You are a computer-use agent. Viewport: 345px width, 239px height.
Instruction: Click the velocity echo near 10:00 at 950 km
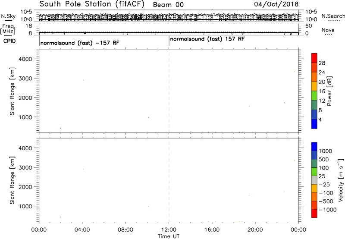149,207
